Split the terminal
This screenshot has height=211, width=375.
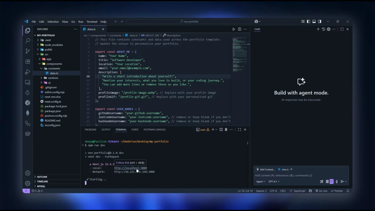coord(221,130)
